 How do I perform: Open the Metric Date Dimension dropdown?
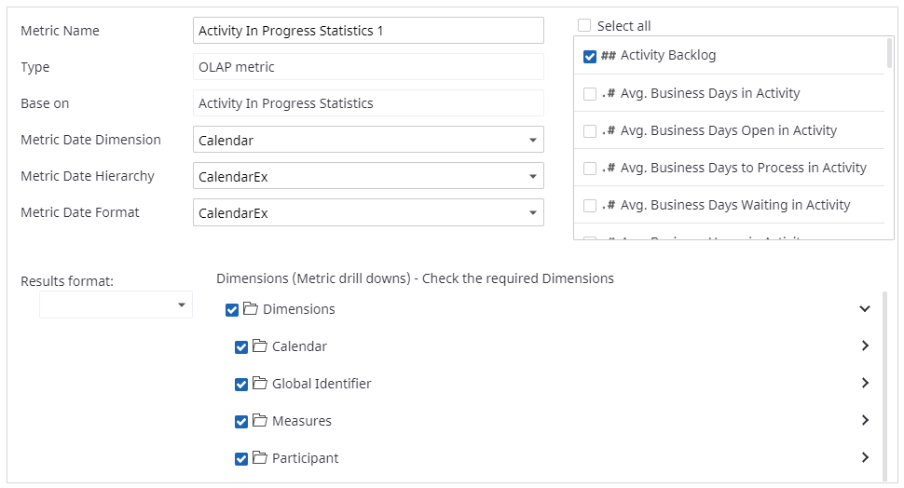tap(532, 141)
